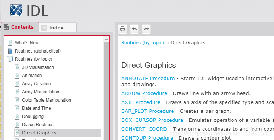Open the Debugging topic
274x140 pixels.
tap(33, 117)
